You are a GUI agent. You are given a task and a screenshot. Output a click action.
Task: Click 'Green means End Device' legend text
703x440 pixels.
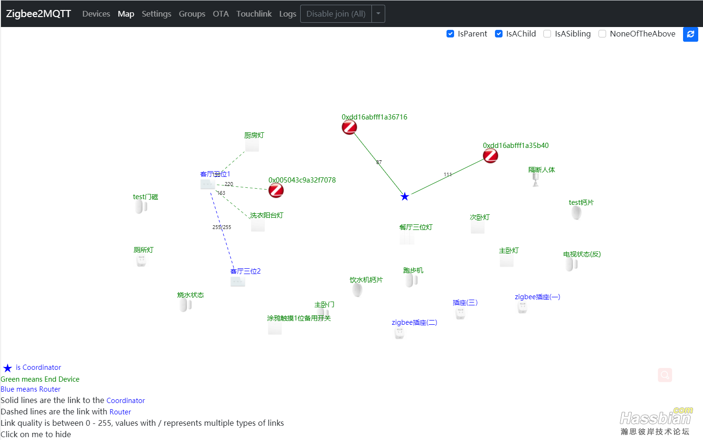click(x=40, y=379)
